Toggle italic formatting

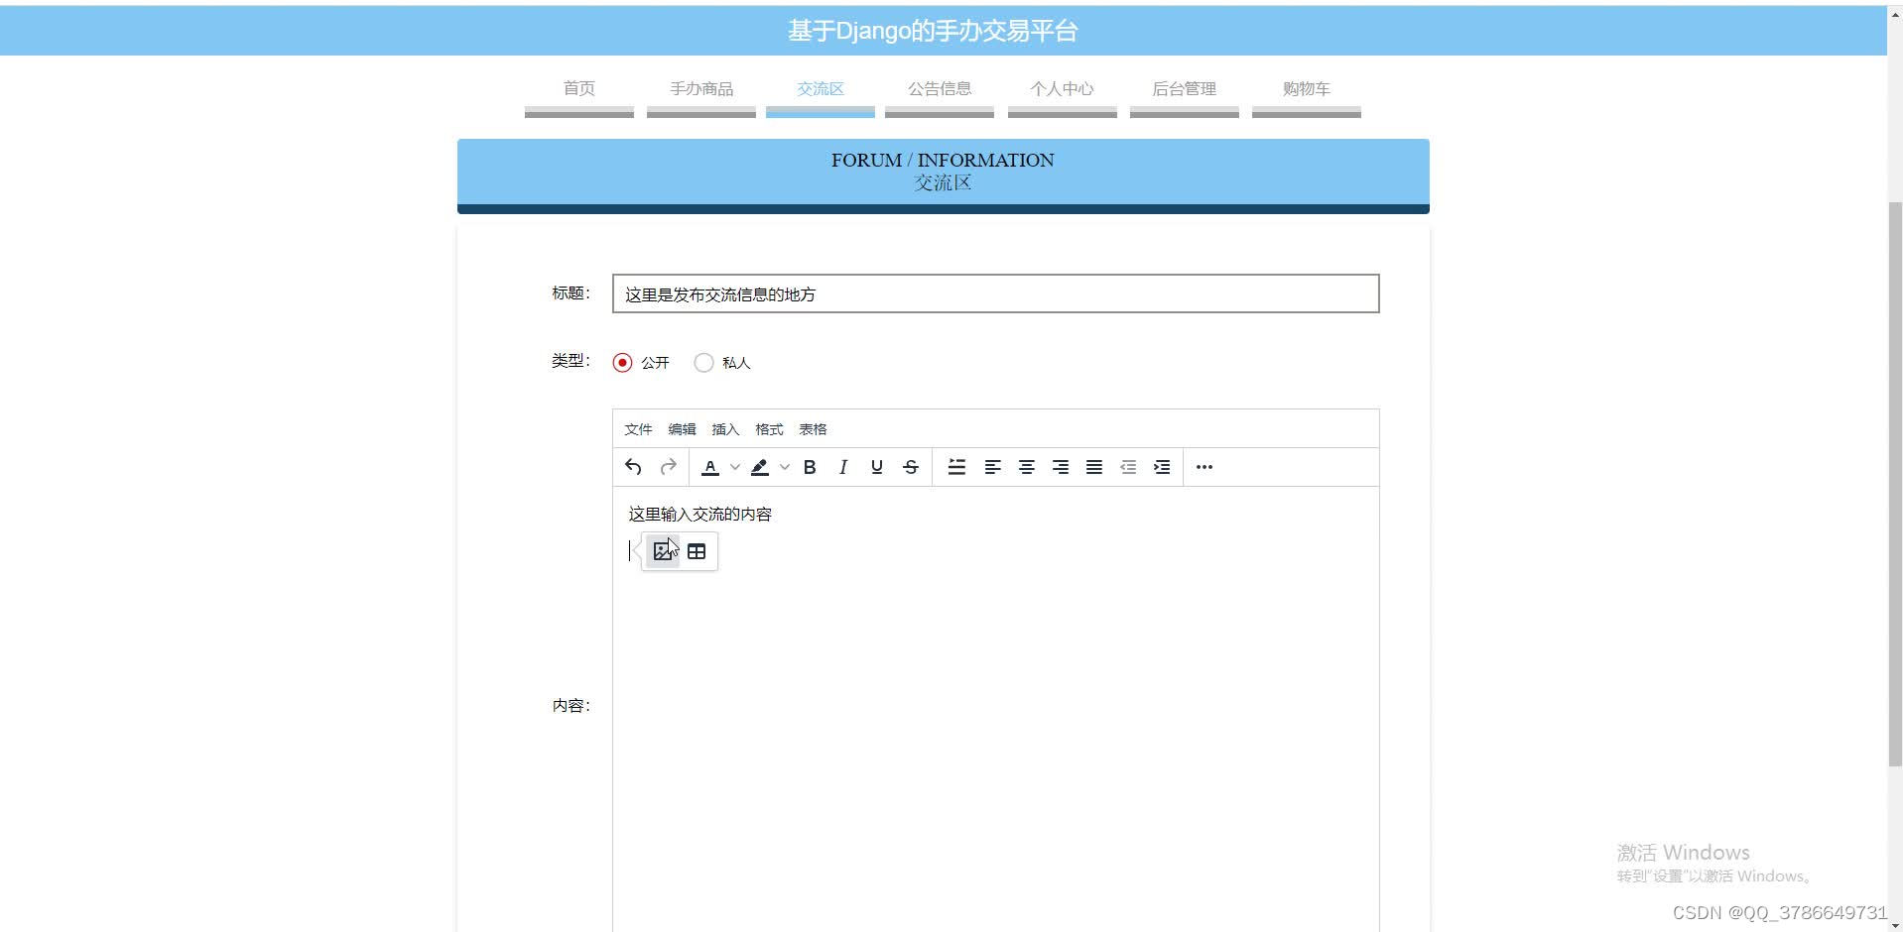pyautogui.click(x=843, y=467)
